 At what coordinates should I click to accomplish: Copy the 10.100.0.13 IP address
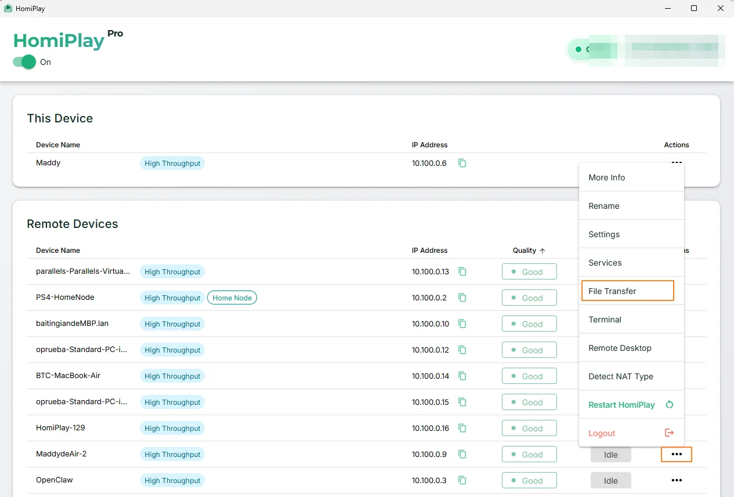pyautogui.click(x=462, y=271)
